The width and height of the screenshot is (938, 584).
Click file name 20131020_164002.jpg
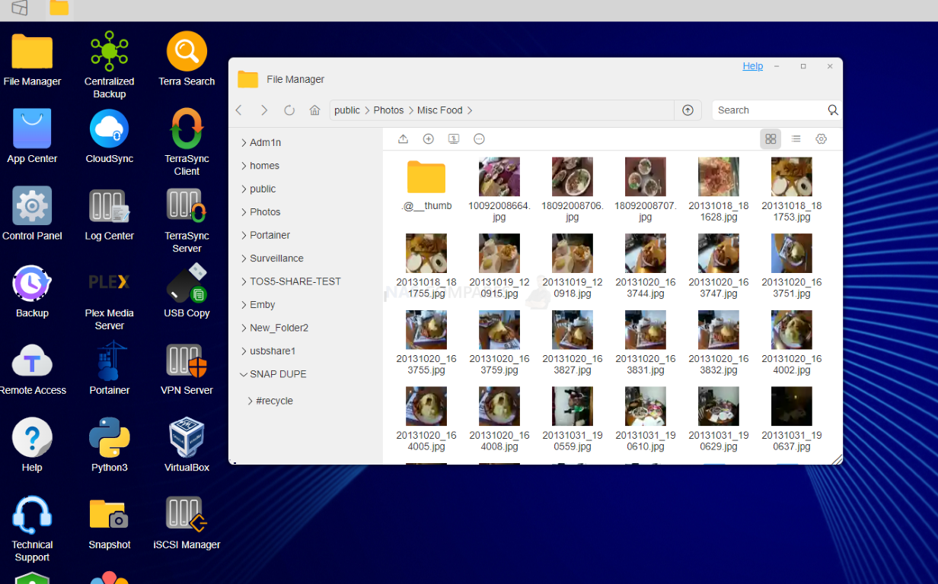tap(792, 364)
